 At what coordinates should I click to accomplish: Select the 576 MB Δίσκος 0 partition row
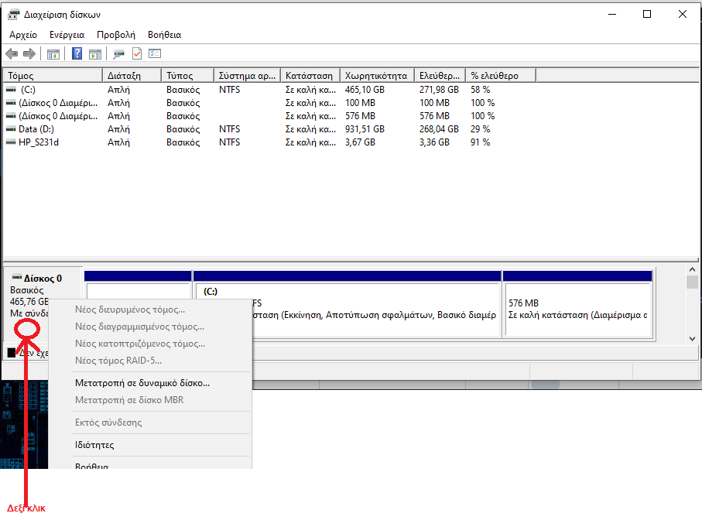[x=269, y=116]
